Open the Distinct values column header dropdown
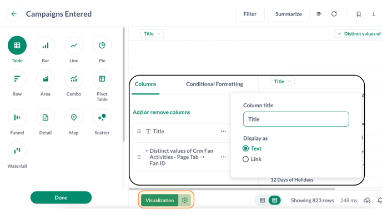This screenshot has height=215, width=382. point(358,34)
